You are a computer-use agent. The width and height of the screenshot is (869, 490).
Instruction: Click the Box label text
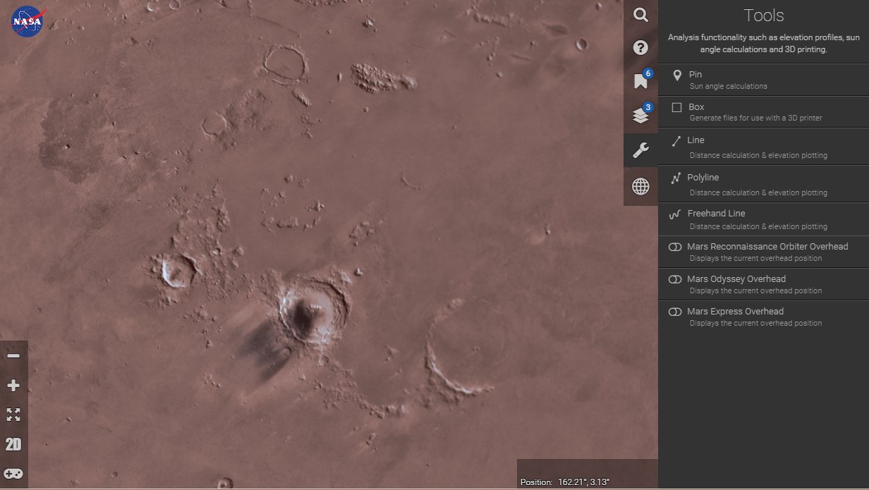tap(696, 107)
